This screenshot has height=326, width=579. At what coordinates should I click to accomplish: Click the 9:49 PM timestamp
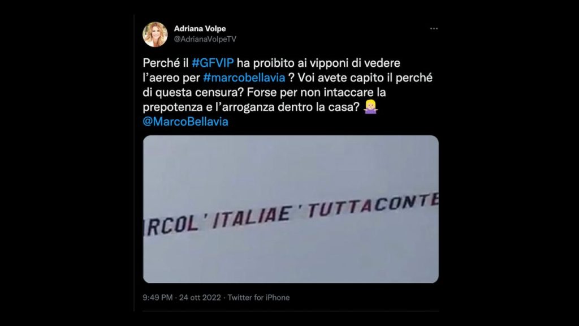click(x=158, y=298)
